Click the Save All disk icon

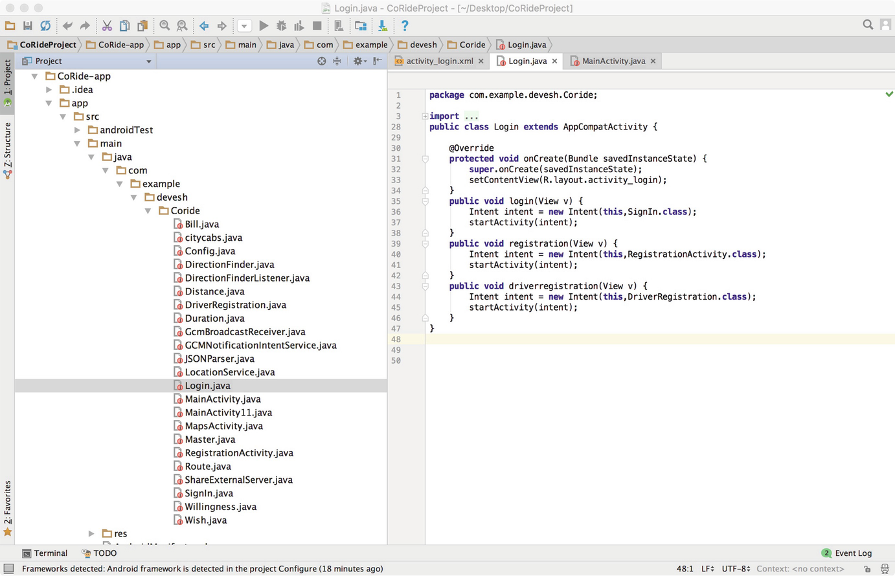pos(27,26)
